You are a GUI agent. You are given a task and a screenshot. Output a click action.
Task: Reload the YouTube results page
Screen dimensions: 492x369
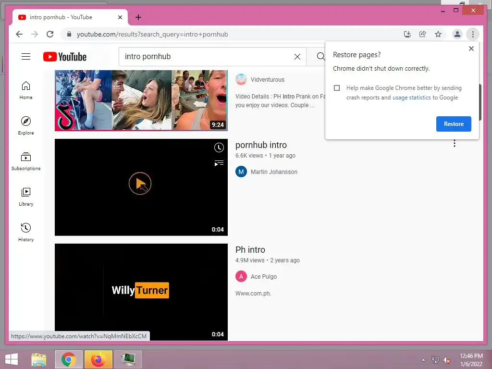(50, 34)
